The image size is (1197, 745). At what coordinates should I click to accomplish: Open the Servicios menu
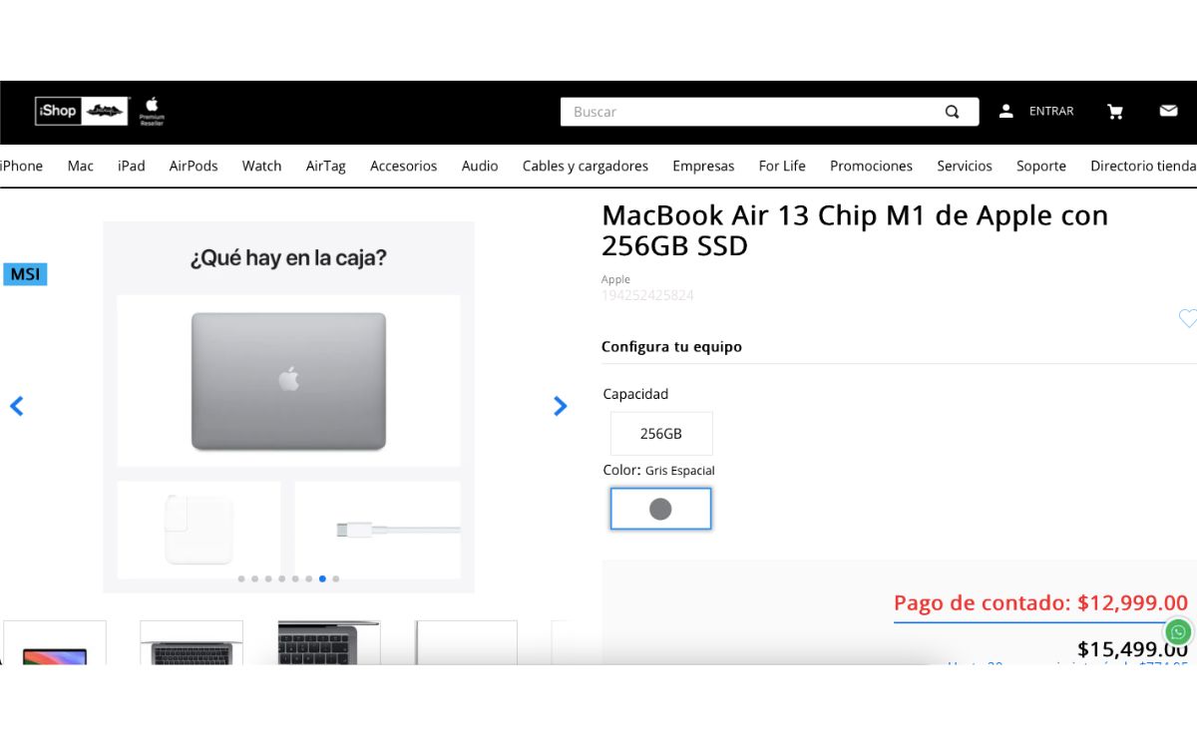965,166
